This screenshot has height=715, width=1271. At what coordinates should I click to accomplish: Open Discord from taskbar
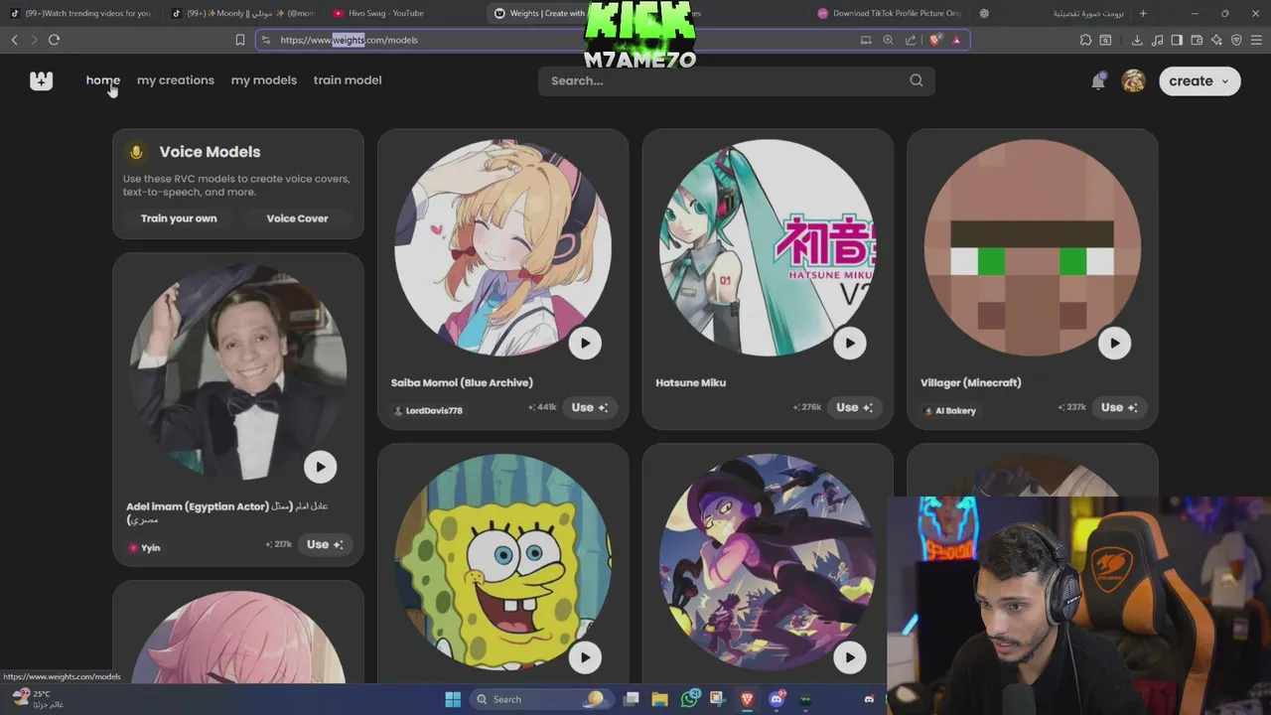click(x=777, y=699)
